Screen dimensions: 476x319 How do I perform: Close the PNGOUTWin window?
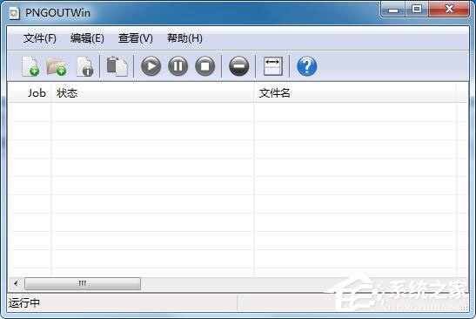pos(449,10)
